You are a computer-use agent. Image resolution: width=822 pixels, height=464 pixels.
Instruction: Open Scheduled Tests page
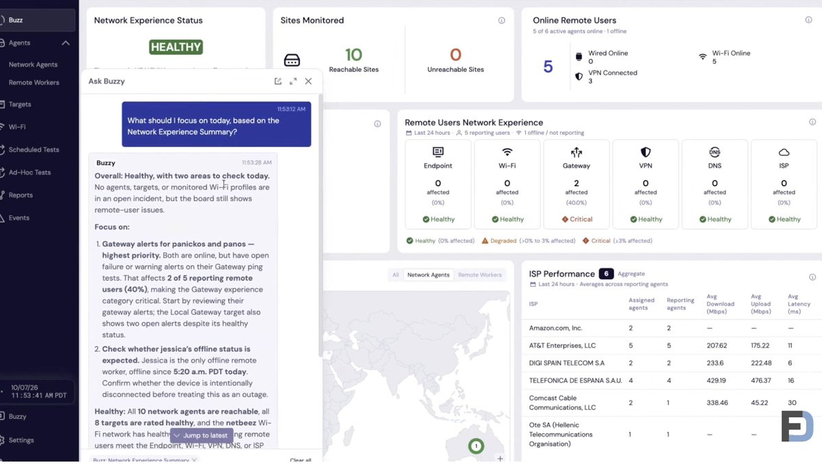(x=34, y=150)
